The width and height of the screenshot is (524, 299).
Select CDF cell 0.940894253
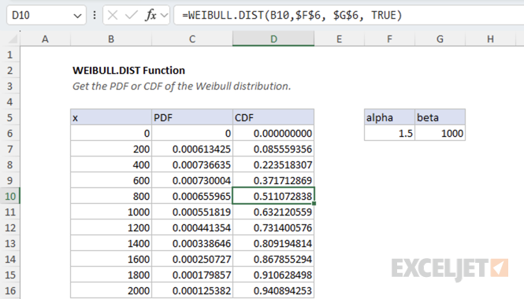coord(273,290)
